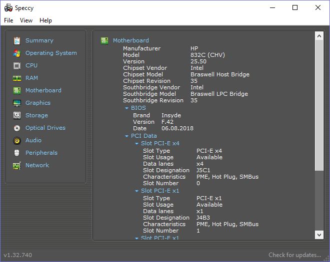Click Check for updates link
The width and height of the screenshot is (330, 262).
pyautogui.click(x=294, y=255)
